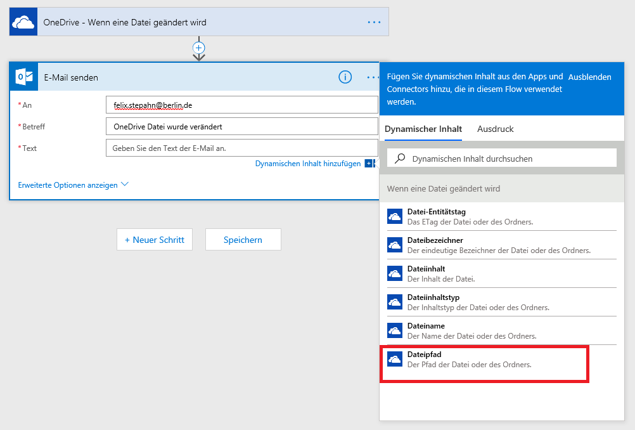635x430 pixels.
Task: Click the Speichern button
Action: [x=243, y=240]
